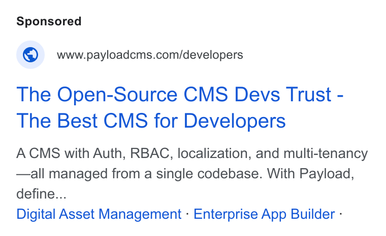Open 'The Open-Source CMS Devs Trust' ad headline
This screenshot has height=236, width=386.
(x=180, y=107)
